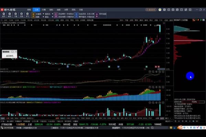Select the KDJ indicator tab
Image resolution: width=206 pixels, height=137 pixels.
(126, 118)
